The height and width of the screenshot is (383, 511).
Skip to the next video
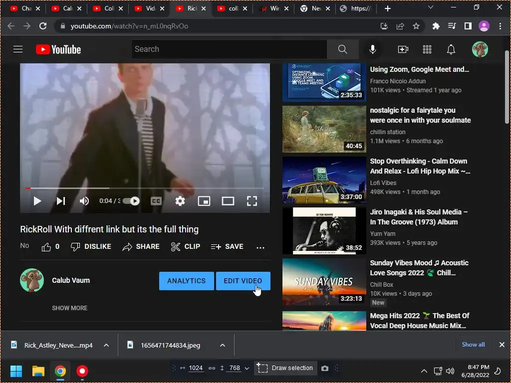click(x=61, y=201)
